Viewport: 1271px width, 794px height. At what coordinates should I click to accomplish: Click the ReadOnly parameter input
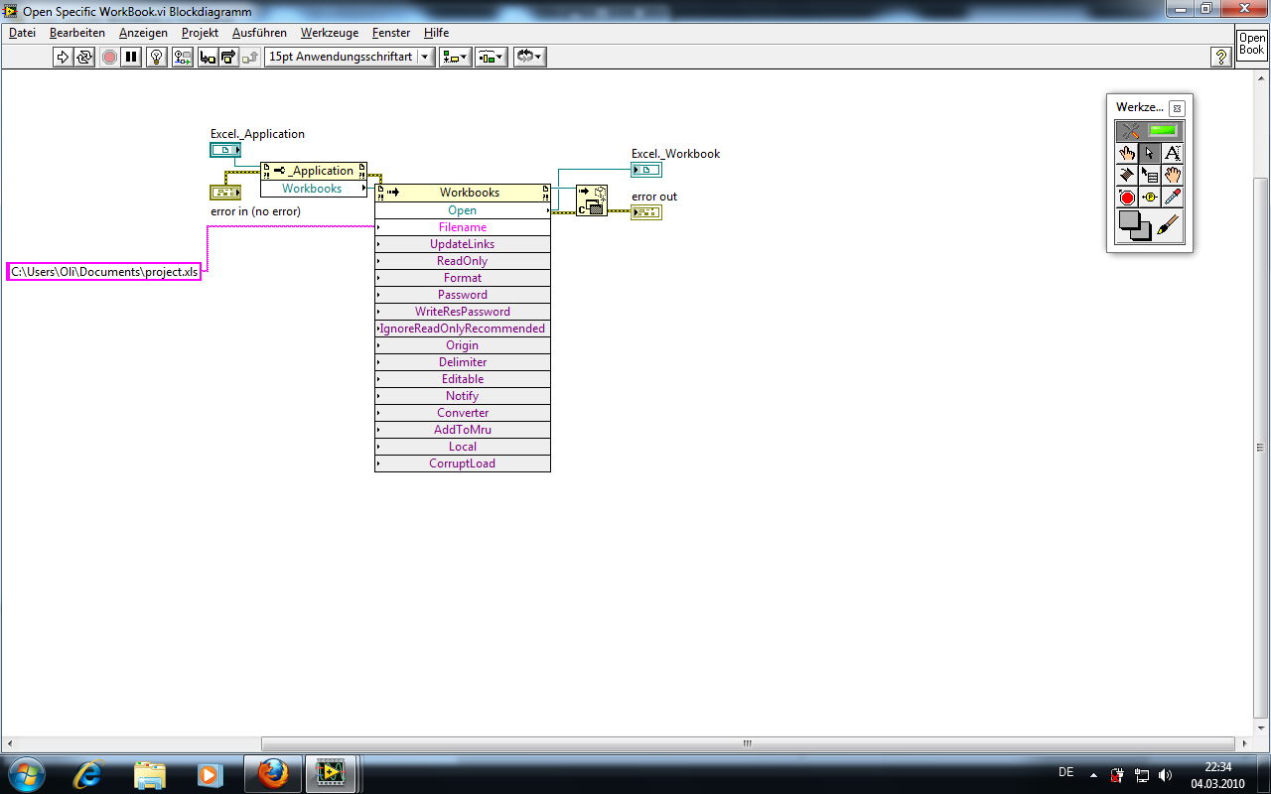click(463, 261)
